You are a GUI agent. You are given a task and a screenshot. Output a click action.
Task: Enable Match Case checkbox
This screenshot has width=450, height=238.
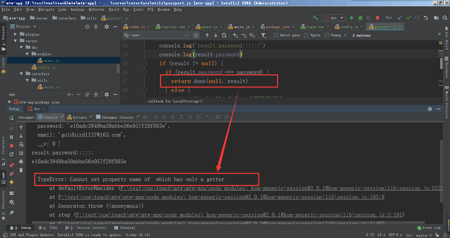coord(276,35)
